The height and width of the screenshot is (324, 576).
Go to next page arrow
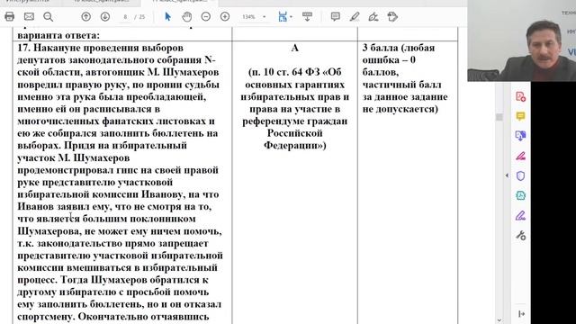[x=105, y=16]
